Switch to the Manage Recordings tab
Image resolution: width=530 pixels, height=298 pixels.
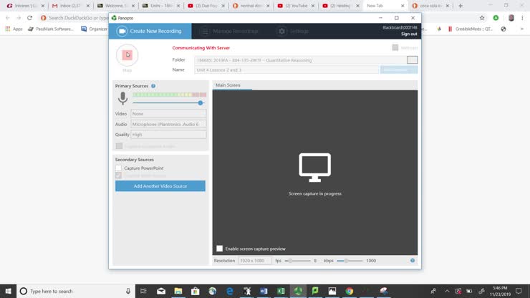(x=229, y=32)
